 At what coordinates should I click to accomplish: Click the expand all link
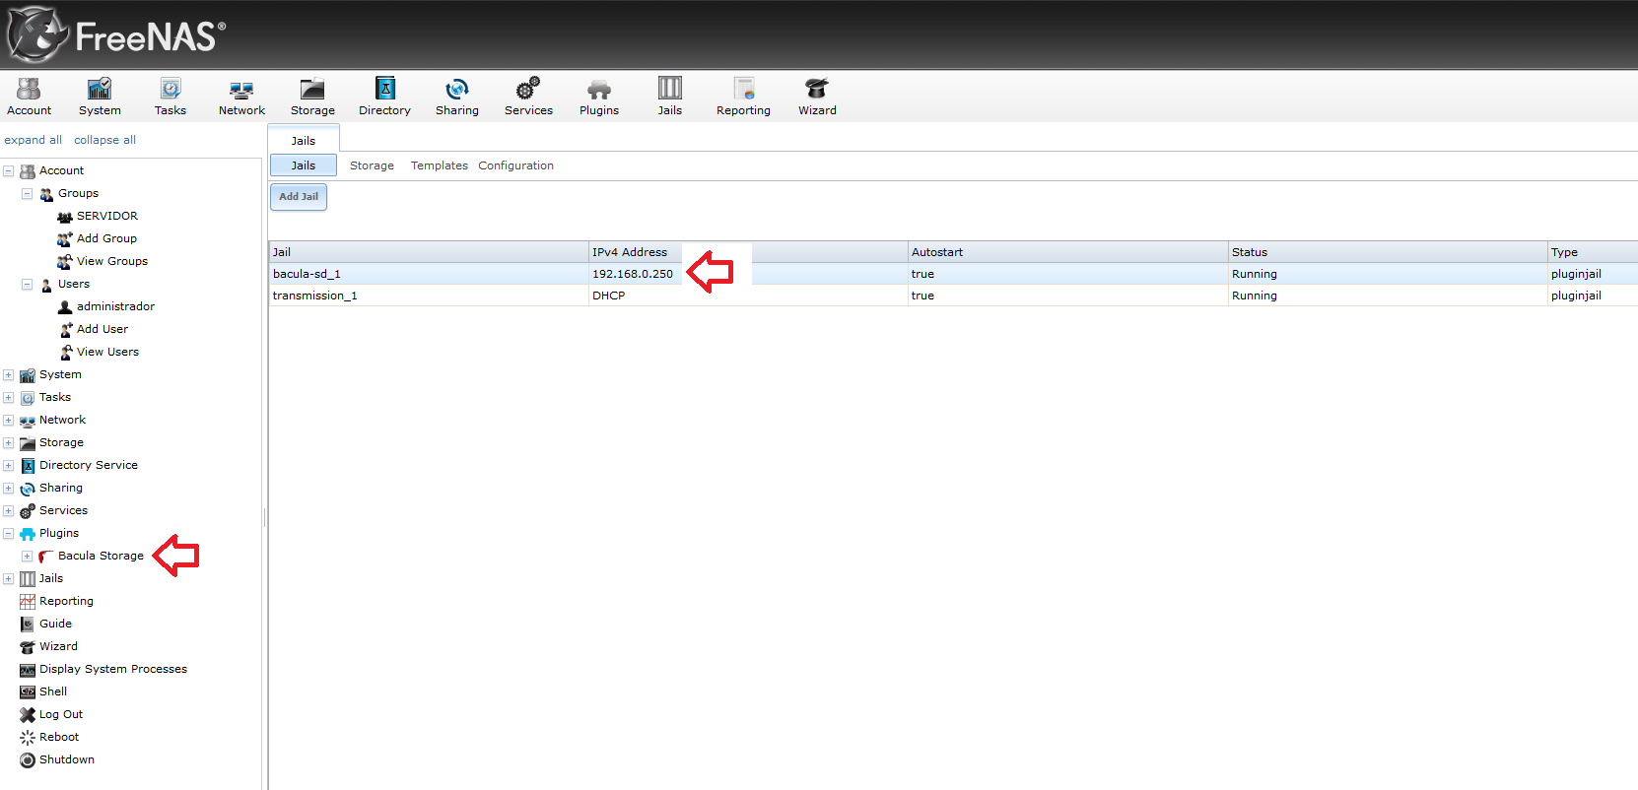click(34, 140)
